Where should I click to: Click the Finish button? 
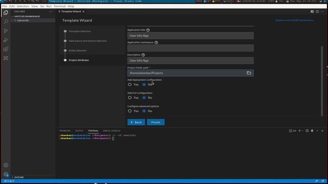(156, 122)
